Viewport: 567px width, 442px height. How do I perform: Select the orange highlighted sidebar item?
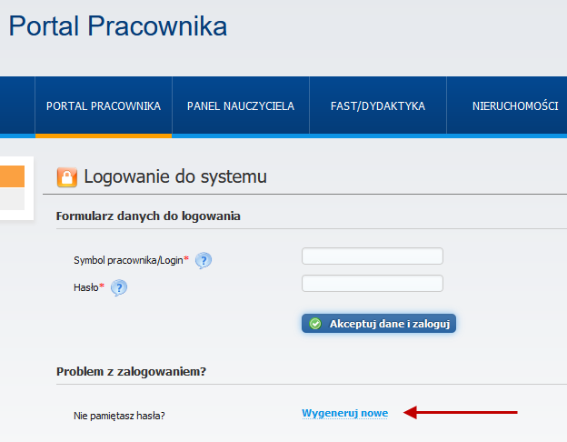click(12, 176)
